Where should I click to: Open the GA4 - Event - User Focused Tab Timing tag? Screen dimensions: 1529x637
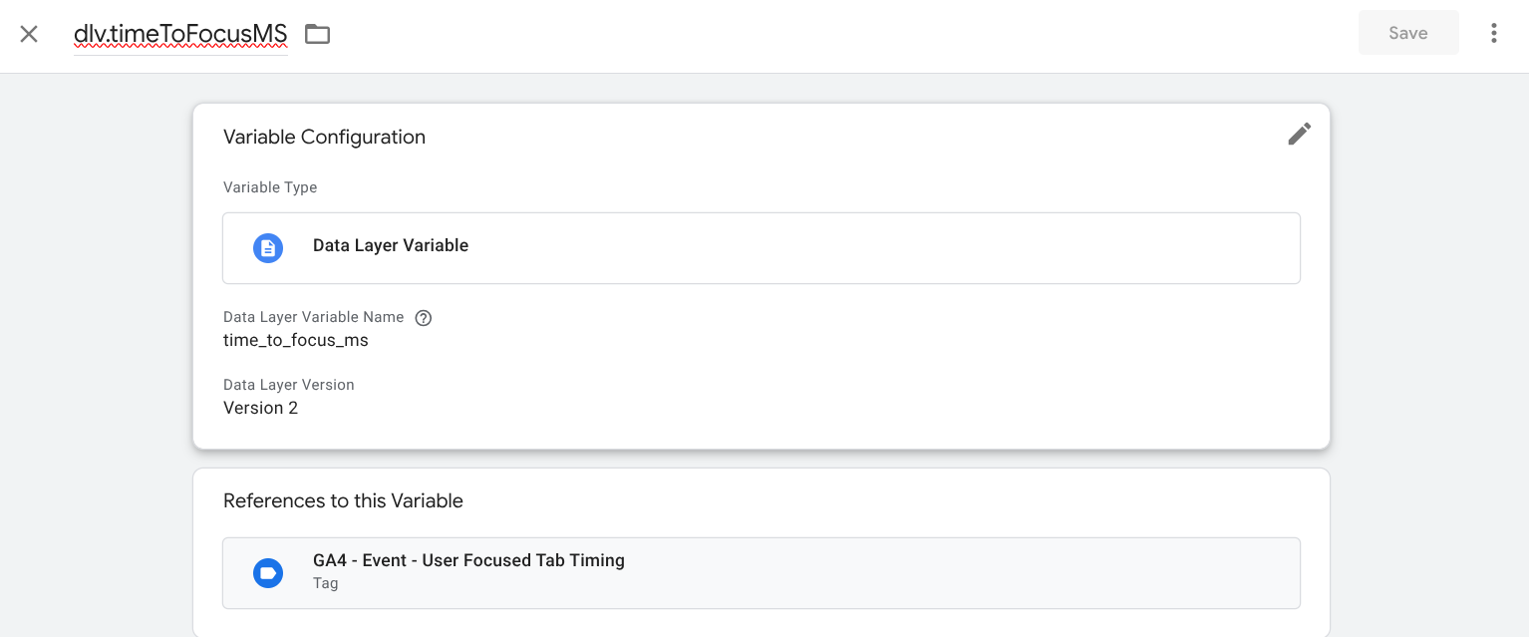pyautogui.click(x=468, y=560)
